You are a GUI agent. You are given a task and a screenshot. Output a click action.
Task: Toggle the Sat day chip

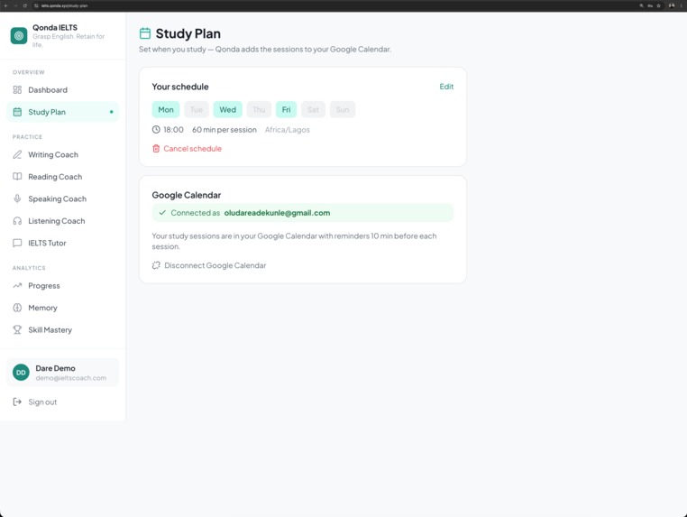click(x=313, y=110)
